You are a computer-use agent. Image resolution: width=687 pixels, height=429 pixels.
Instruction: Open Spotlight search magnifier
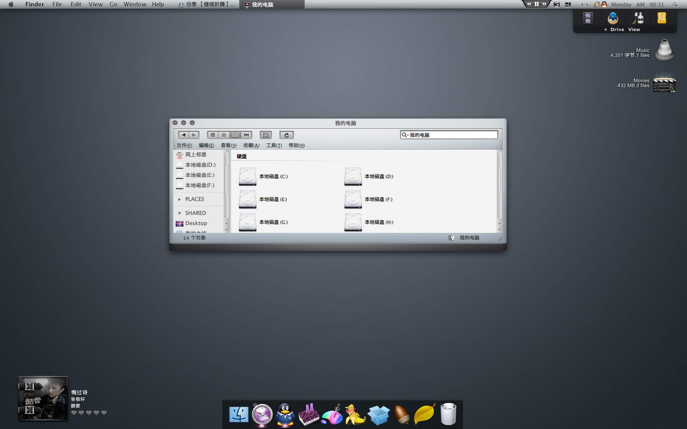675,4
